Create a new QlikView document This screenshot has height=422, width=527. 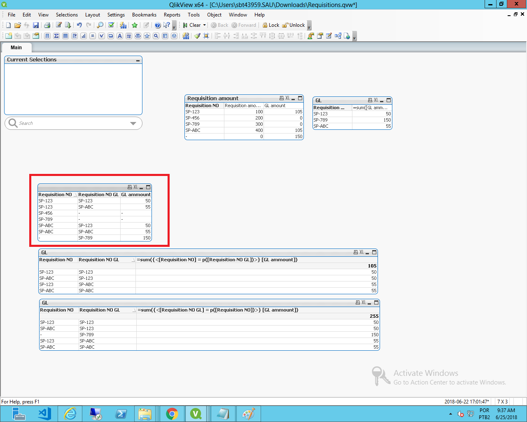tap(8, 25)
